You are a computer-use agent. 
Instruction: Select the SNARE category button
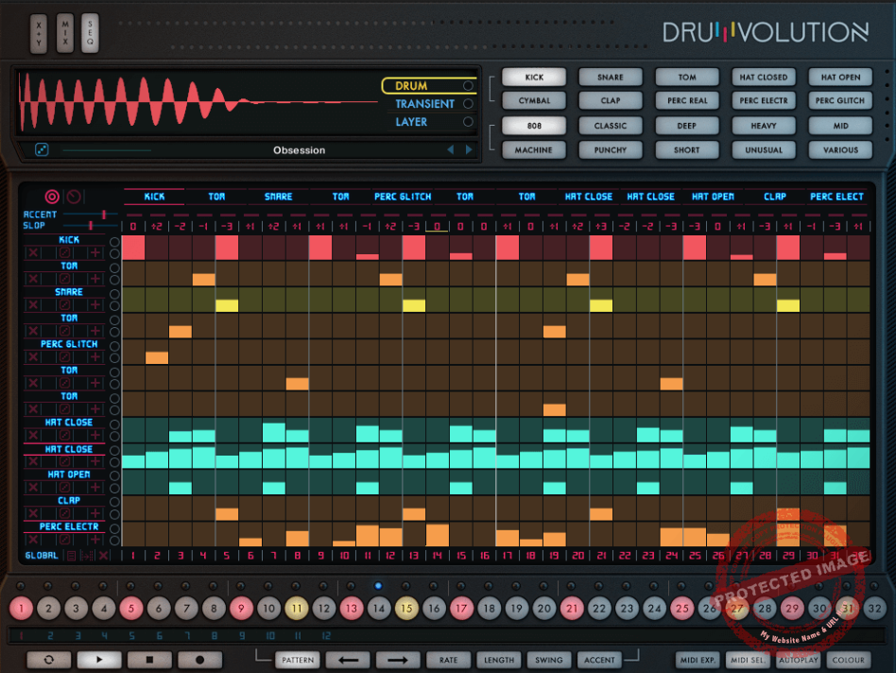point(611,78)
